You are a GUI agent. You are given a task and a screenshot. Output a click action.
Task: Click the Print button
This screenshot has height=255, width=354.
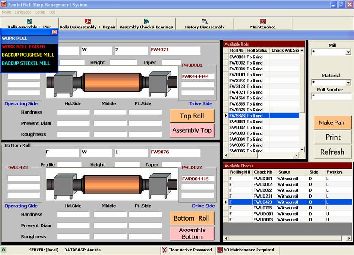pos(333,137)
